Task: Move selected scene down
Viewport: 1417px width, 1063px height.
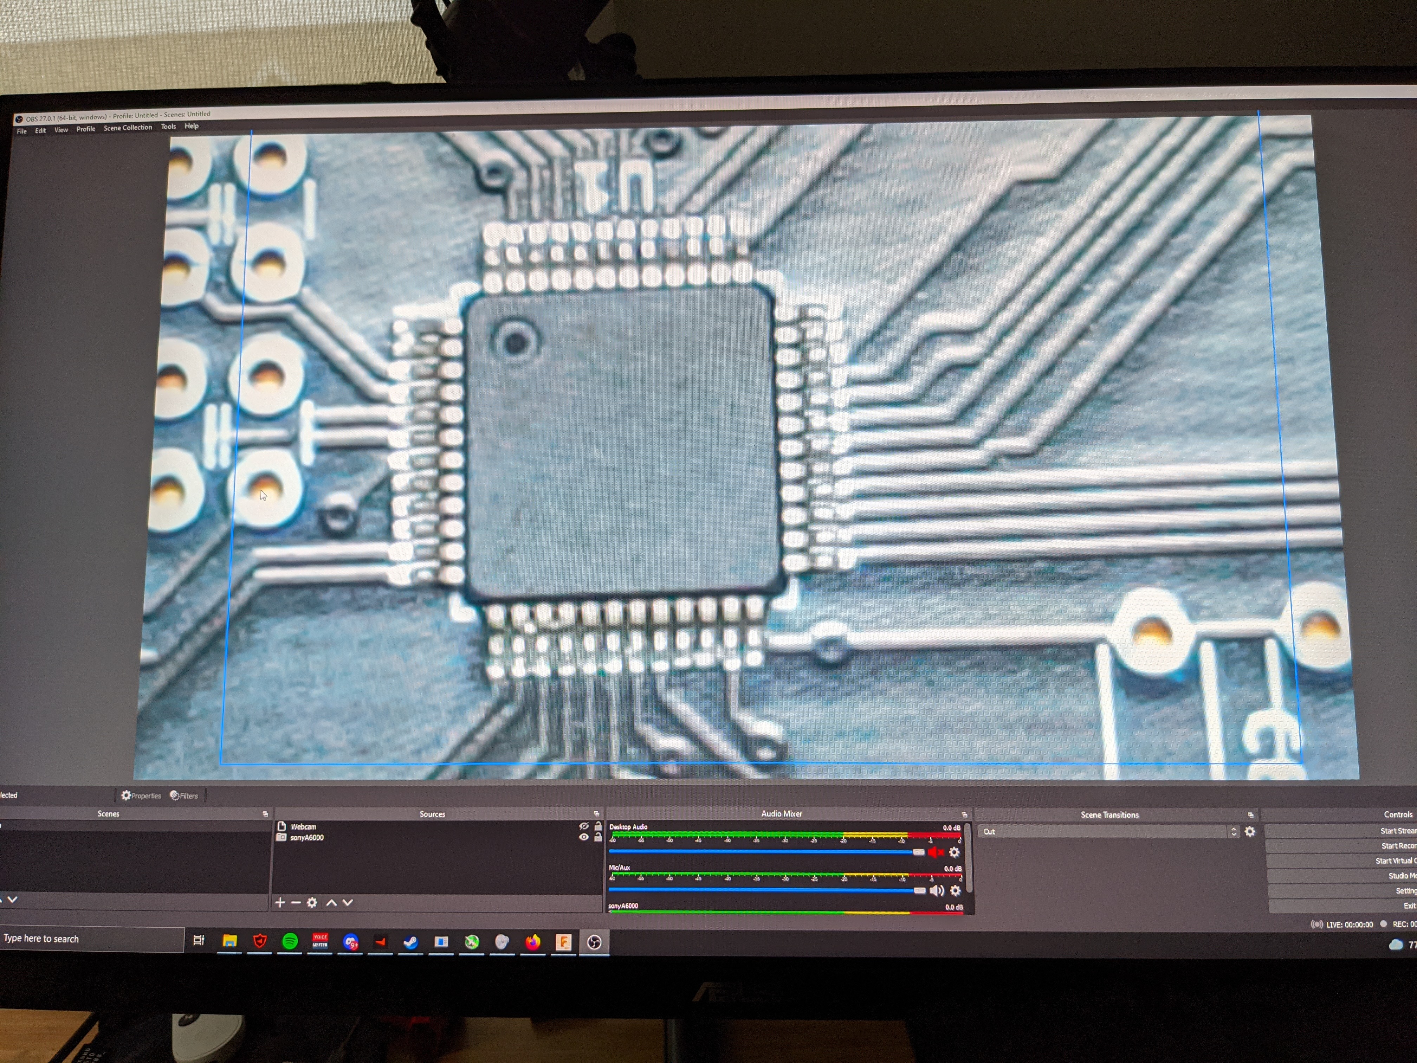Action: pos(12,900)
